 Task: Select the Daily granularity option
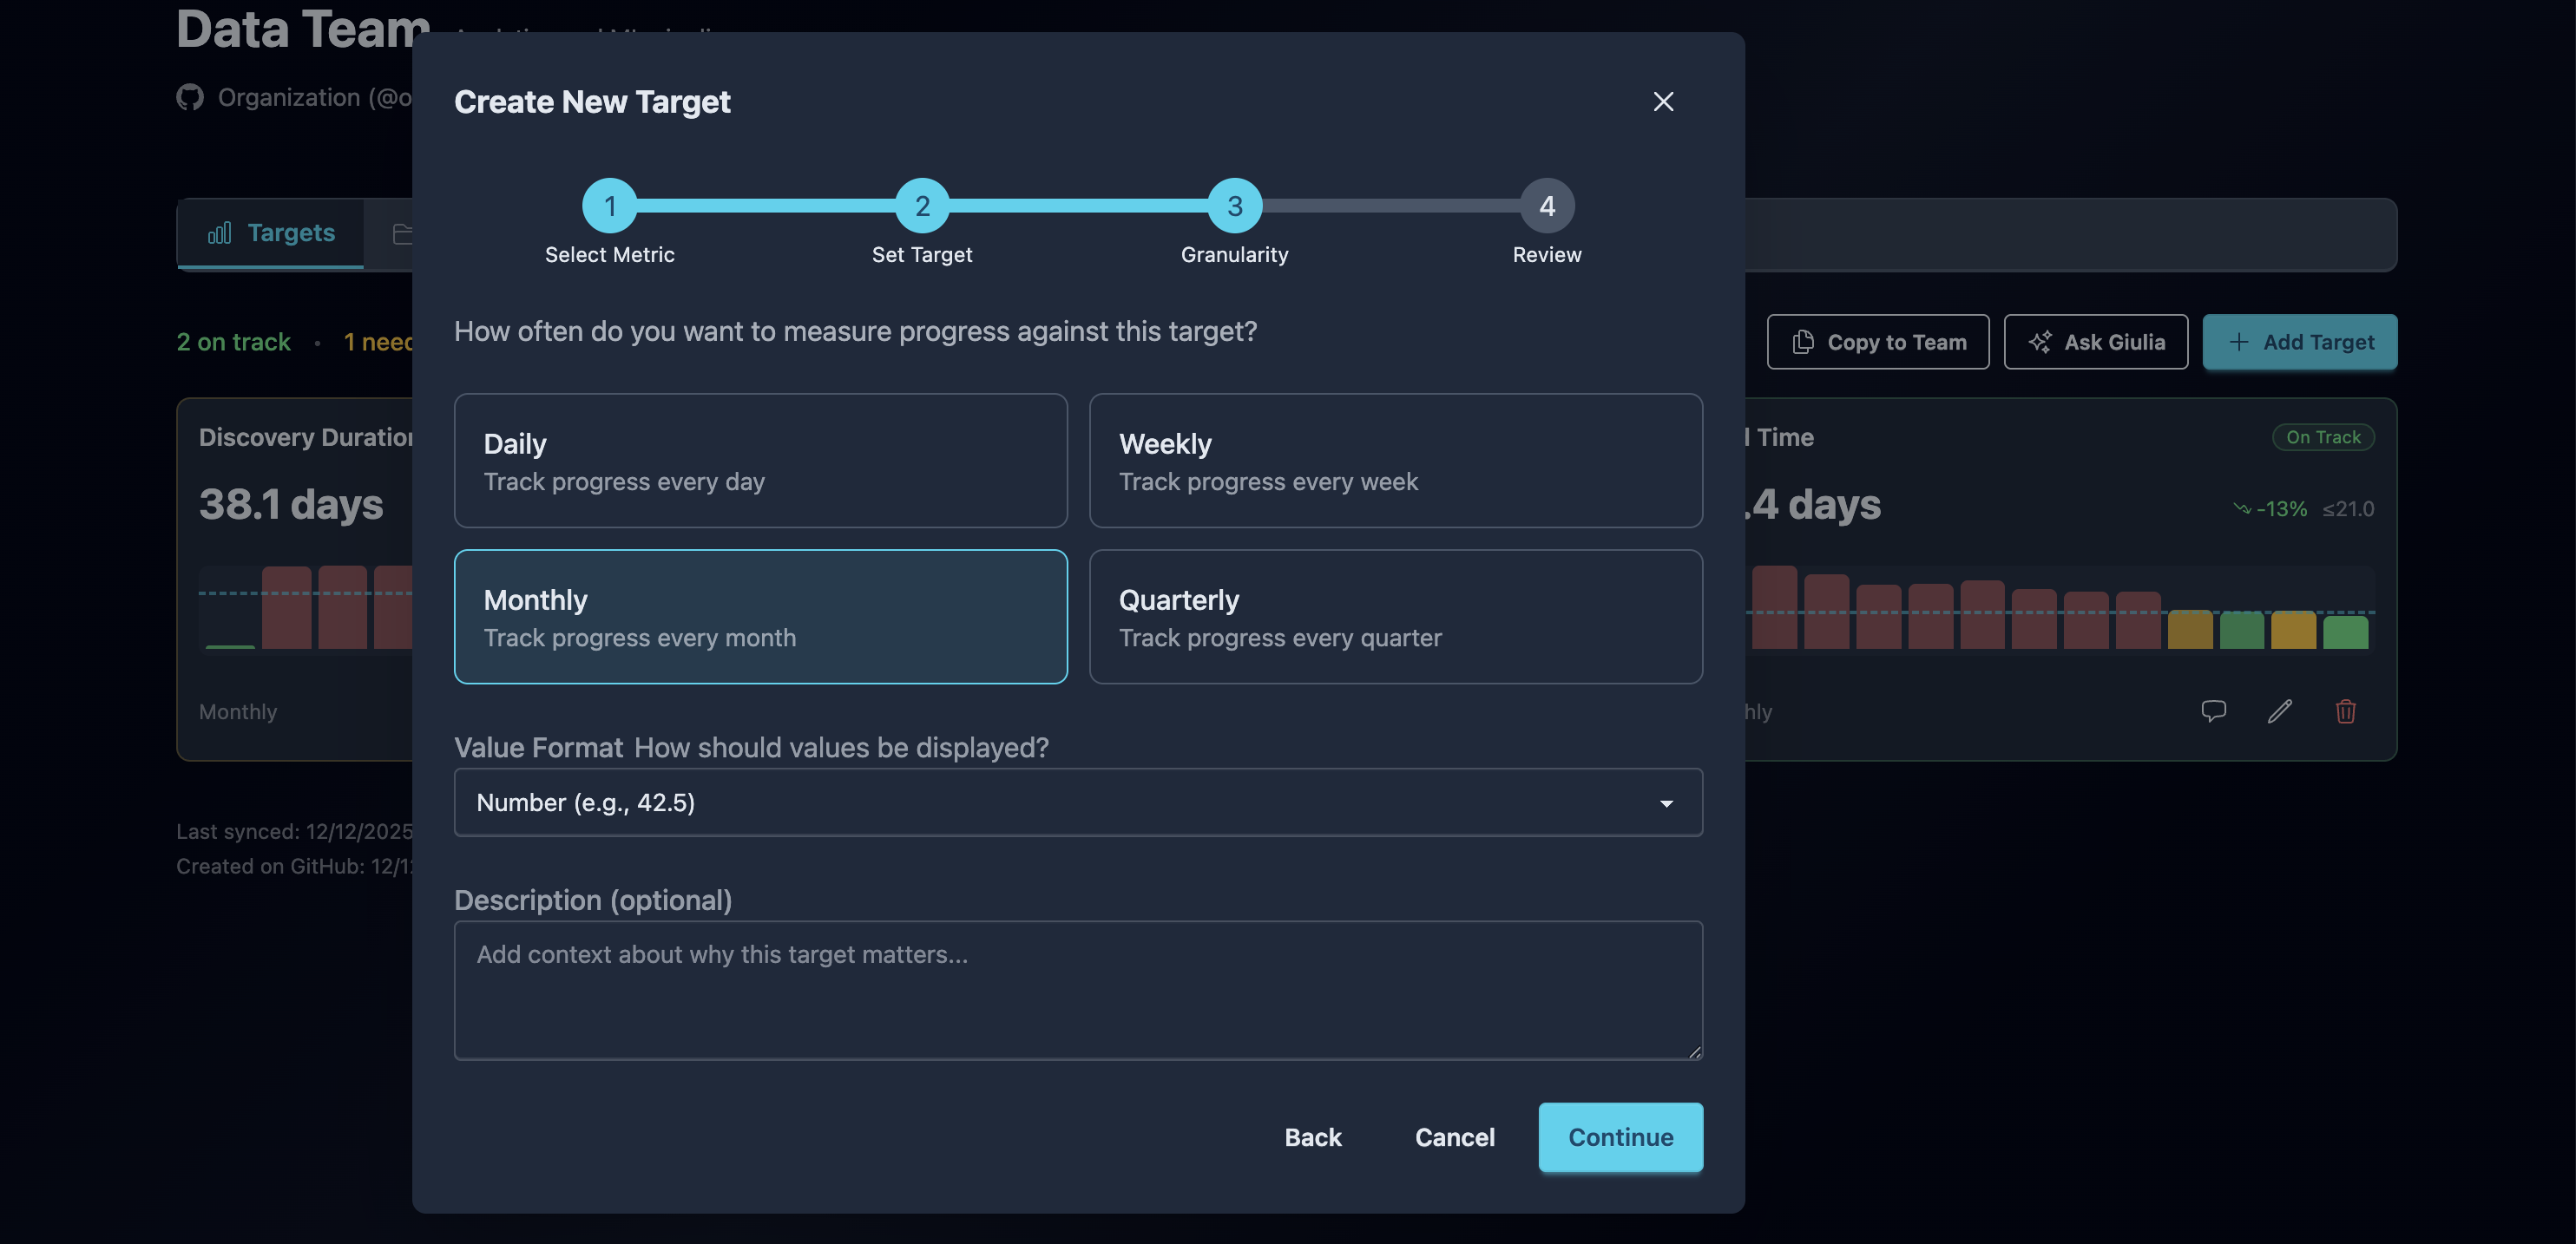coord(760,461)
